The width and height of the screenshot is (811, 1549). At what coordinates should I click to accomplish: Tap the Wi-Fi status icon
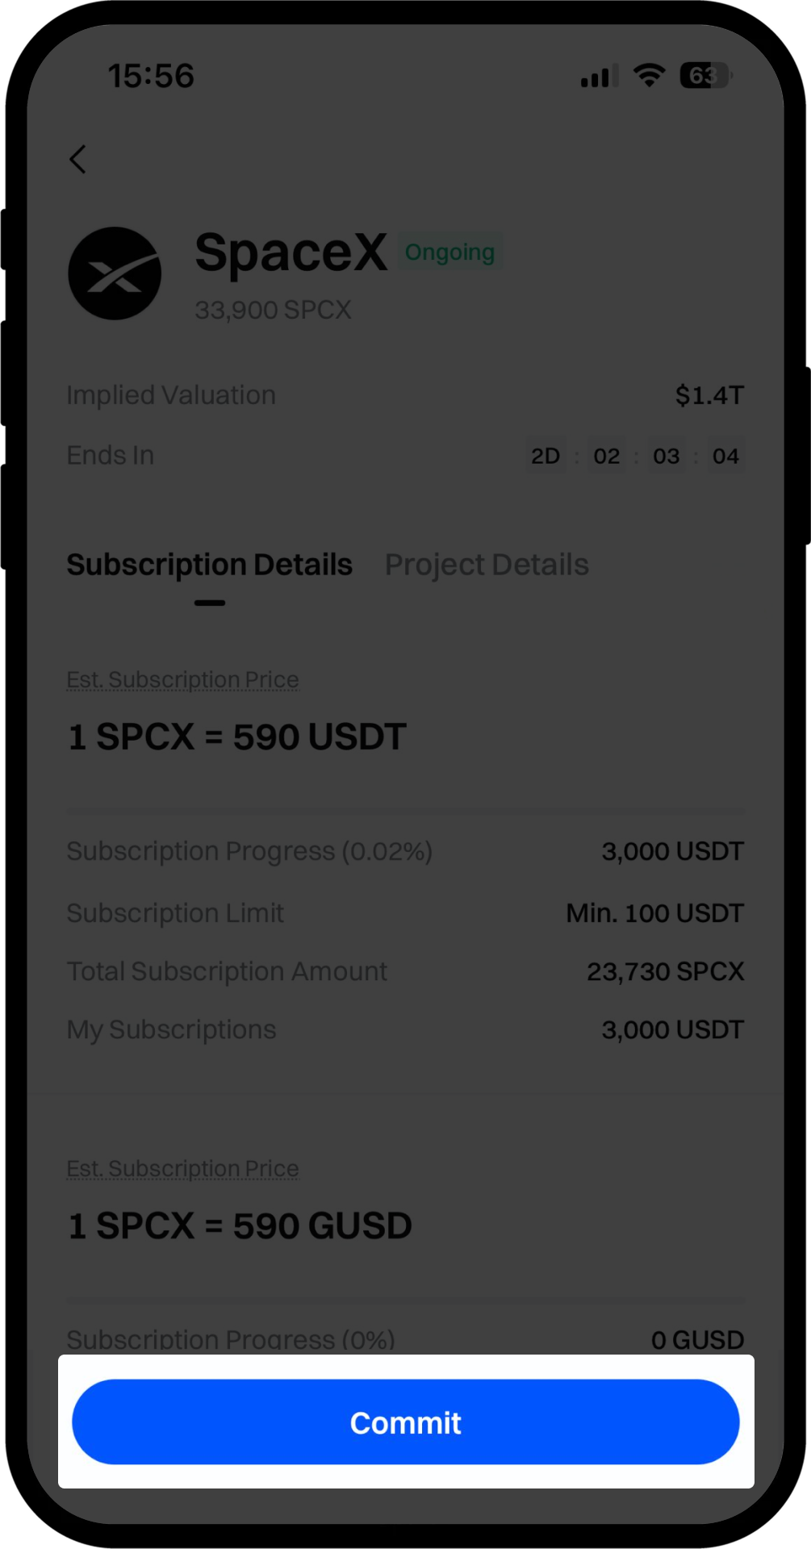click(x=649, y=75)
